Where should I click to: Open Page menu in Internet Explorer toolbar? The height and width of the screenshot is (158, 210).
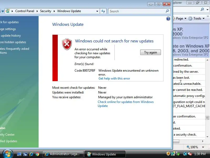pos(181,18)
